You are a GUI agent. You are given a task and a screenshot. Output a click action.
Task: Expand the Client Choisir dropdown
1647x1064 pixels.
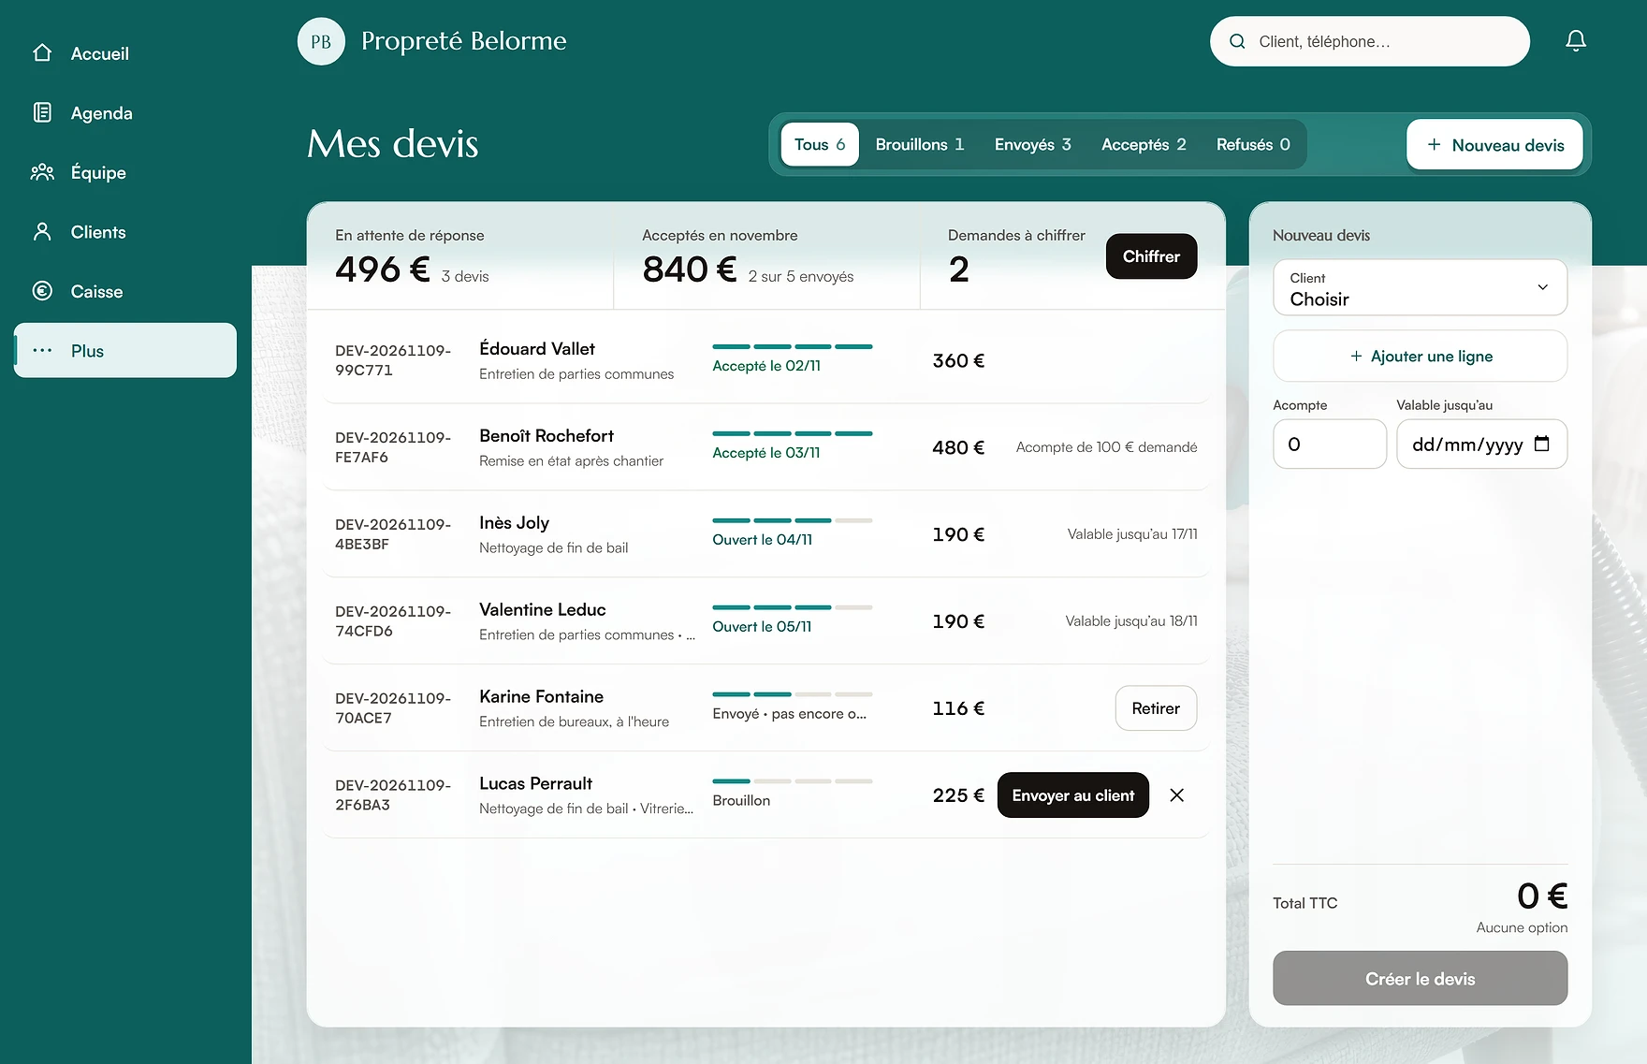(x=1421, y=288)
